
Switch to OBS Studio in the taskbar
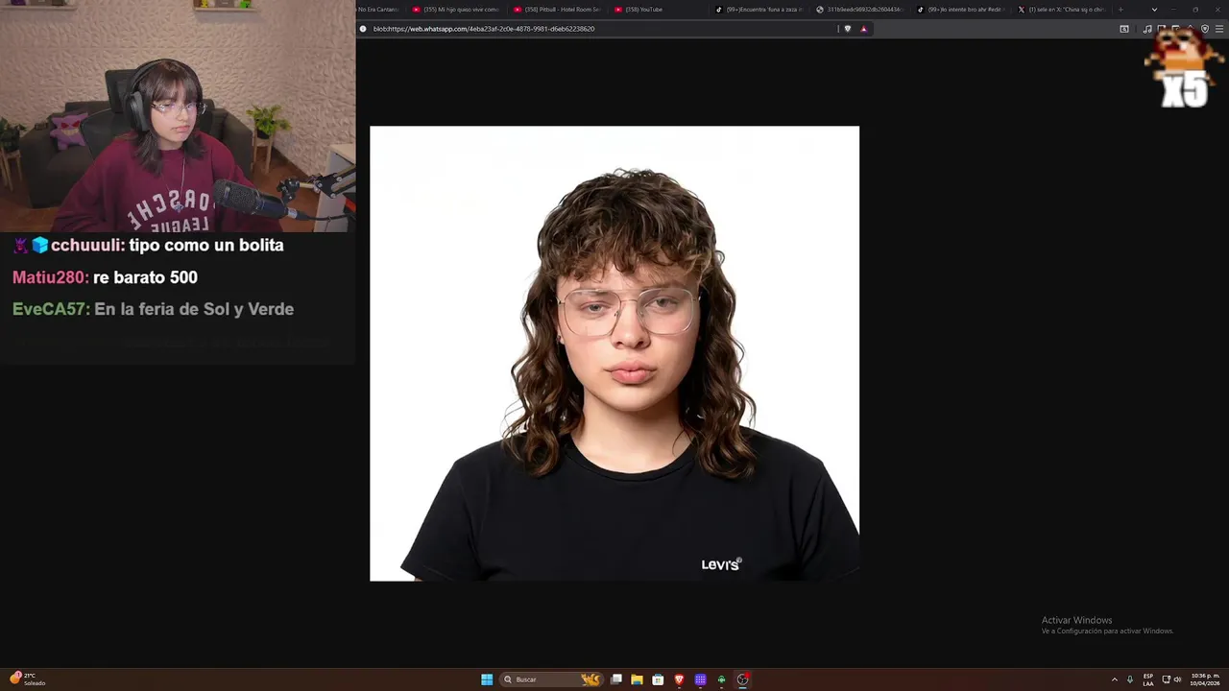(742, 679)
